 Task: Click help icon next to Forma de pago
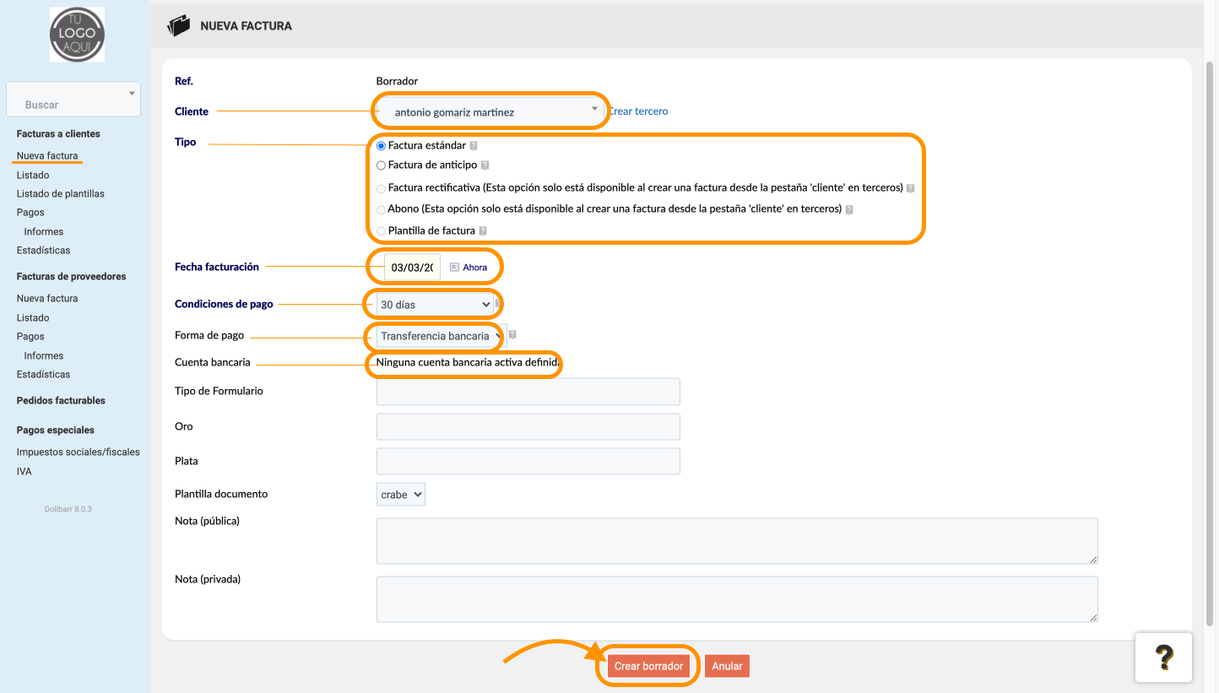click(512, 335)
